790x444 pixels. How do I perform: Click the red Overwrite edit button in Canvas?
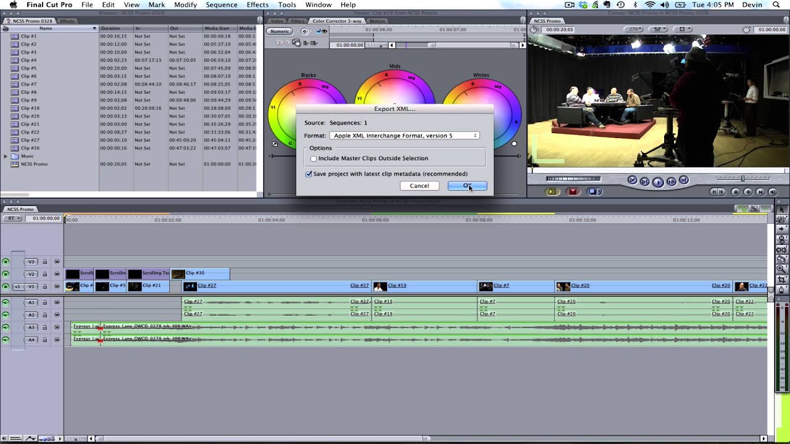[x=573, y=192]
